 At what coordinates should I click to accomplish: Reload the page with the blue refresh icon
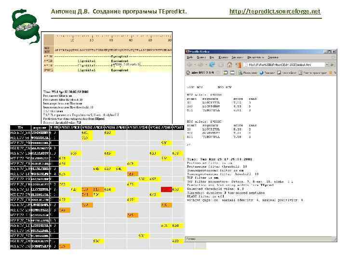point(212,65)
